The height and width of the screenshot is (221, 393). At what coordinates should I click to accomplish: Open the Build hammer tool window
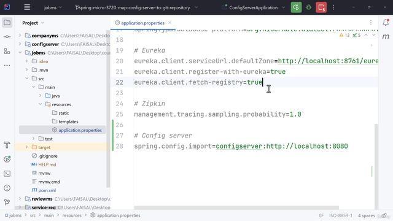point(7,145)
